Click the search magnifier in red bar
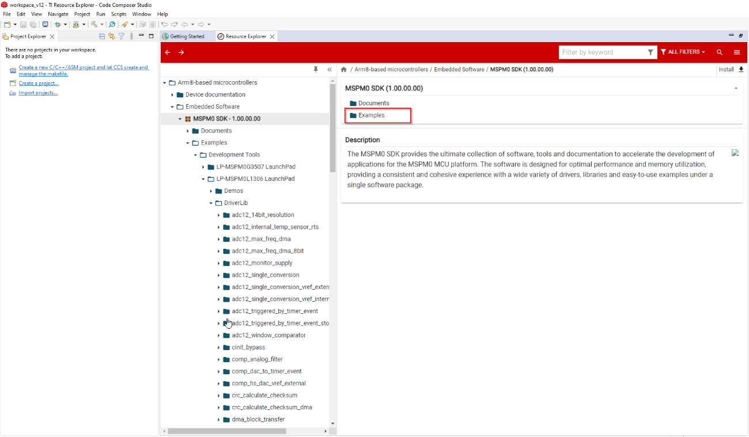The width and height of the screenshot is (749, 437). [720, 52]
